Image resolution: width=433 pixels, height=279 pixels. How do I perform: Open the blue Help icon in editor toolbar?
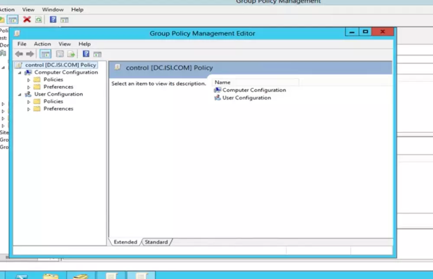pos(86,54)
